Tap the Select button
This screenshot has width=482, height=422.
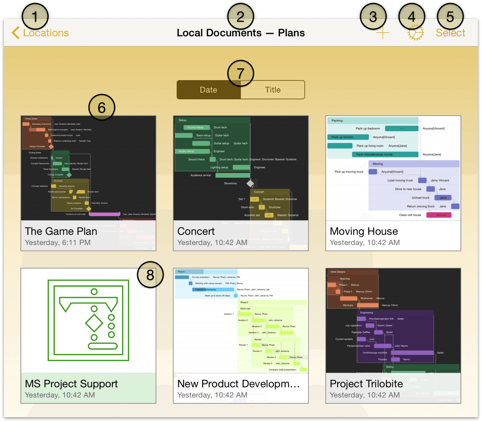(x=450, y=33)
